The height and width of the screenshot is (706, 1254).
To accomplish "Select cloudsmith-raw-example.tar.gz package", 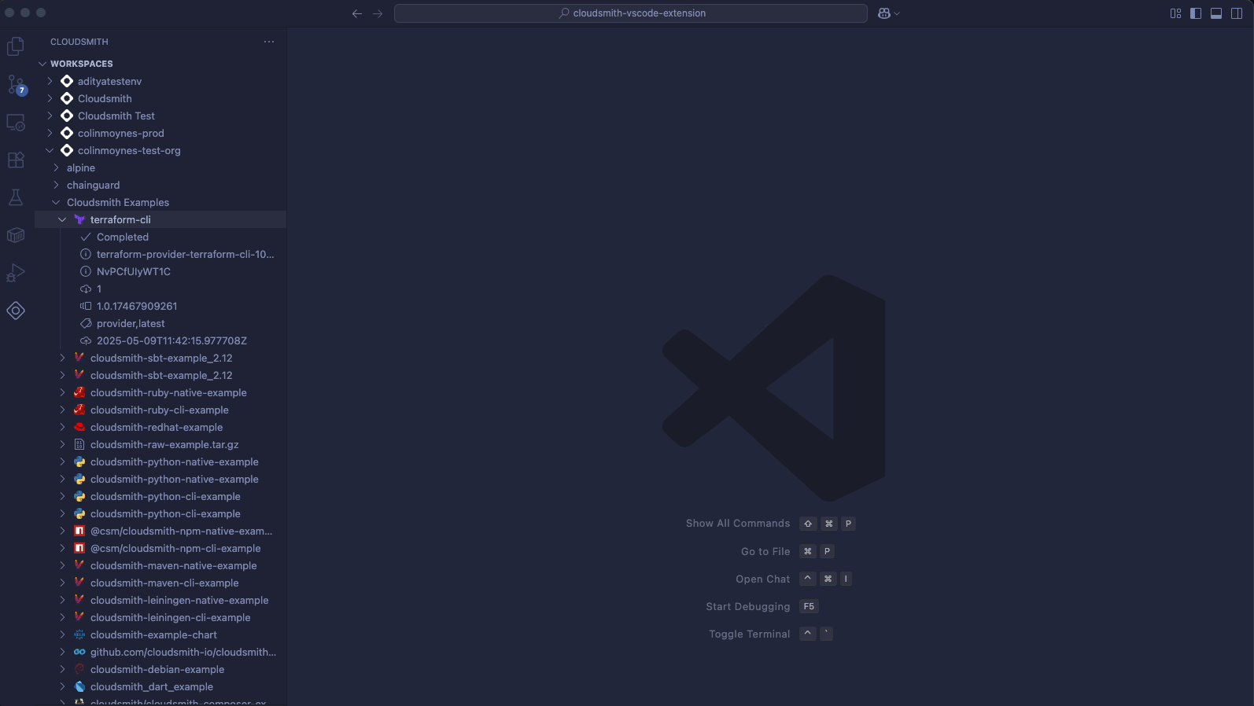I will [160, 444].
